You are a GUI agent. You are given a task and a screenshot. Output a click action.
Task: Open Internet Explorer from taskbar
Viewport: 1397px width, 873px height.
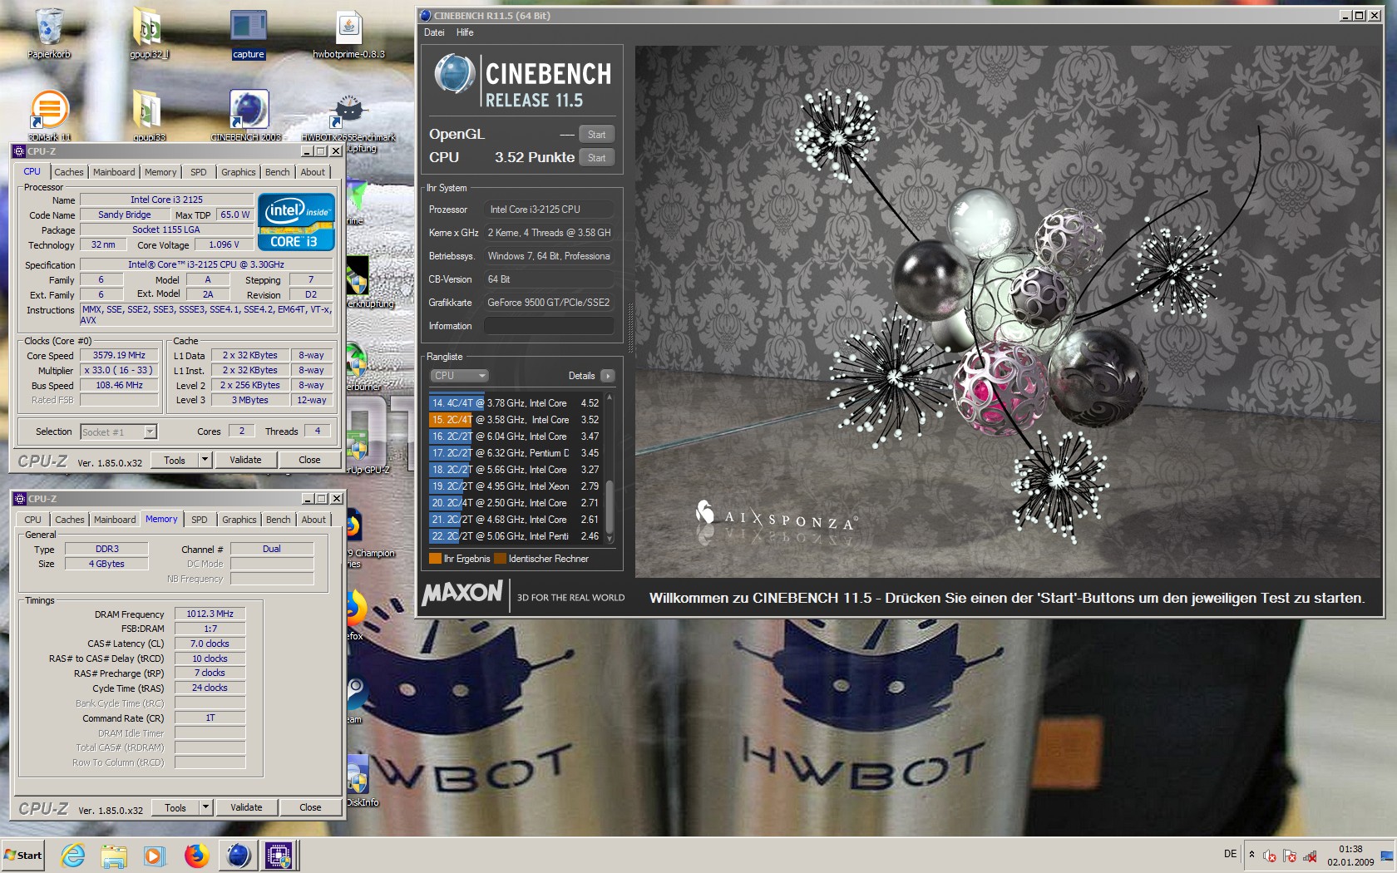click(x=73, y=855)
